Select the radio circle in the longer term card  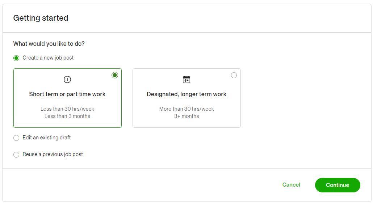234,75
